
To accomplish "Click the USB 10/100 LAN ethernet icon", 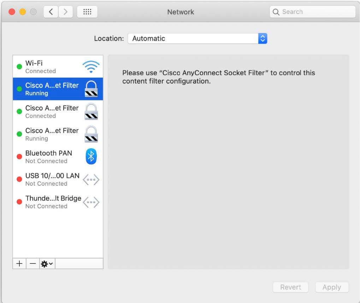I will [91, 180].
